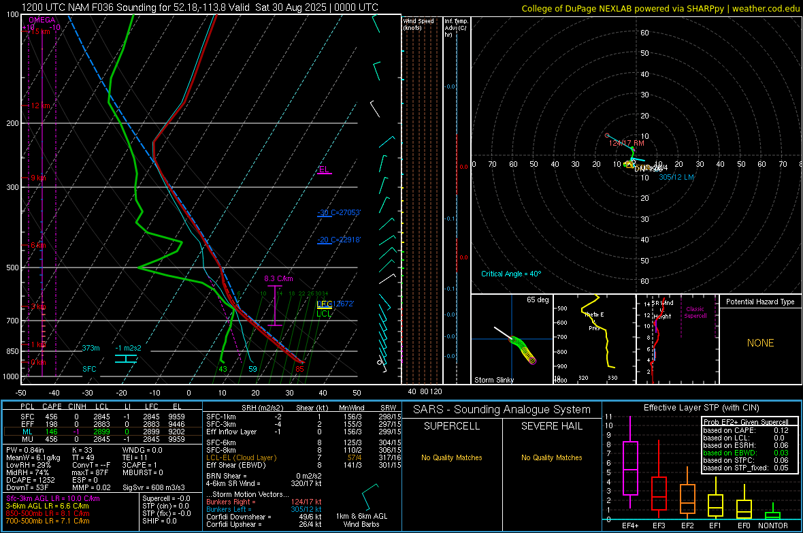Click the 'Wind Speed (knots)' panel header

(419, 25)
